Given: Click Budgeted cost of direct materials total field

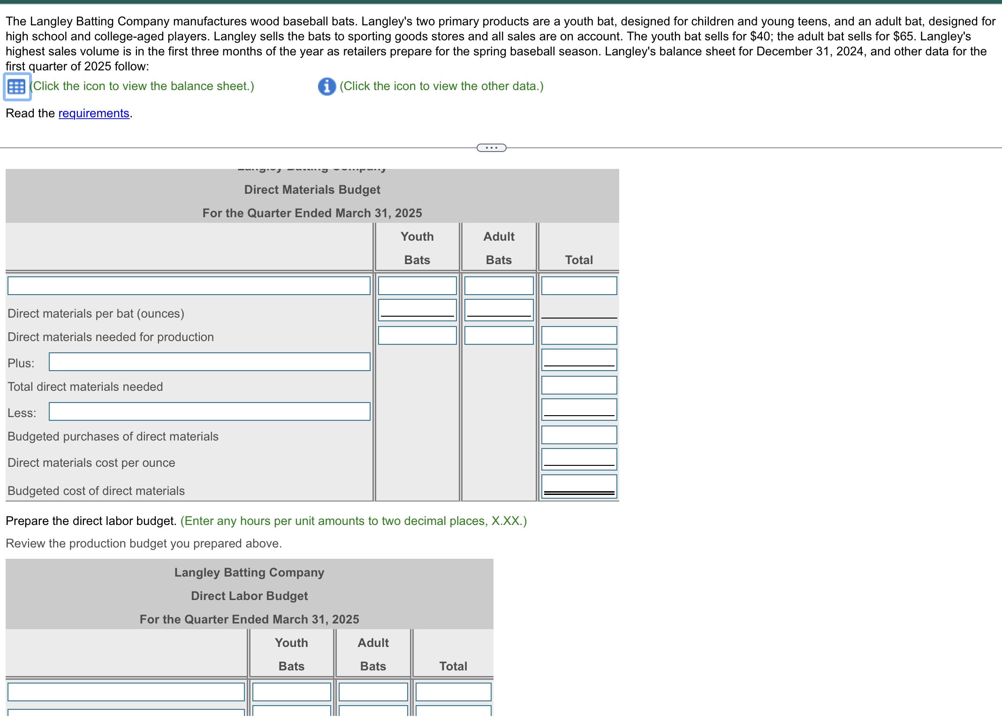Looking at the screenshot, I should [x=578, y=486].
